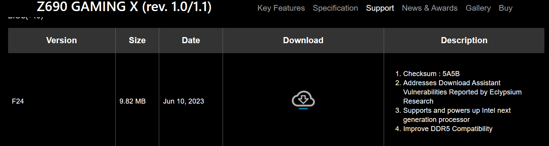Click the Buy link in navigation
This screenshot has height=146, width=549.
click(x=506, y=8)
